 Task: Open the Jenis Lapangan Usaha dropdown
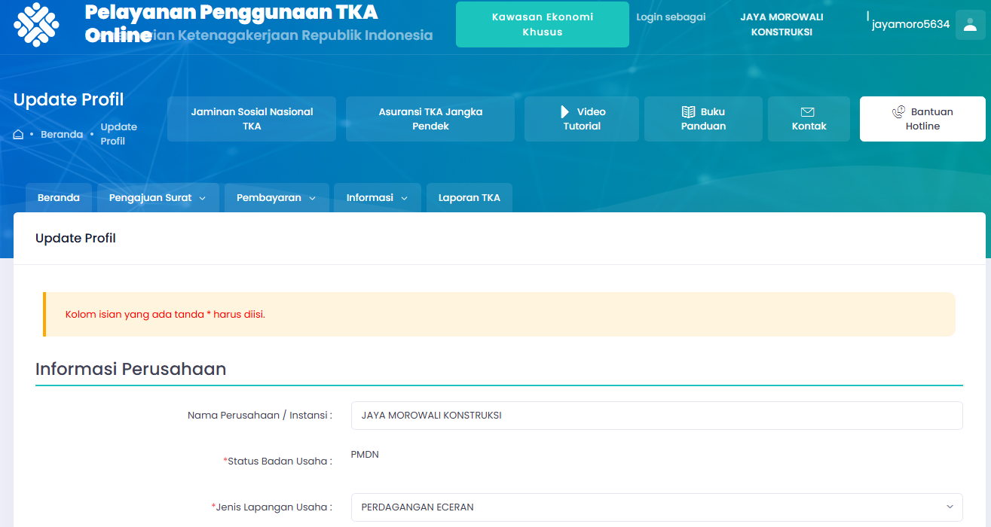(656, 507)
